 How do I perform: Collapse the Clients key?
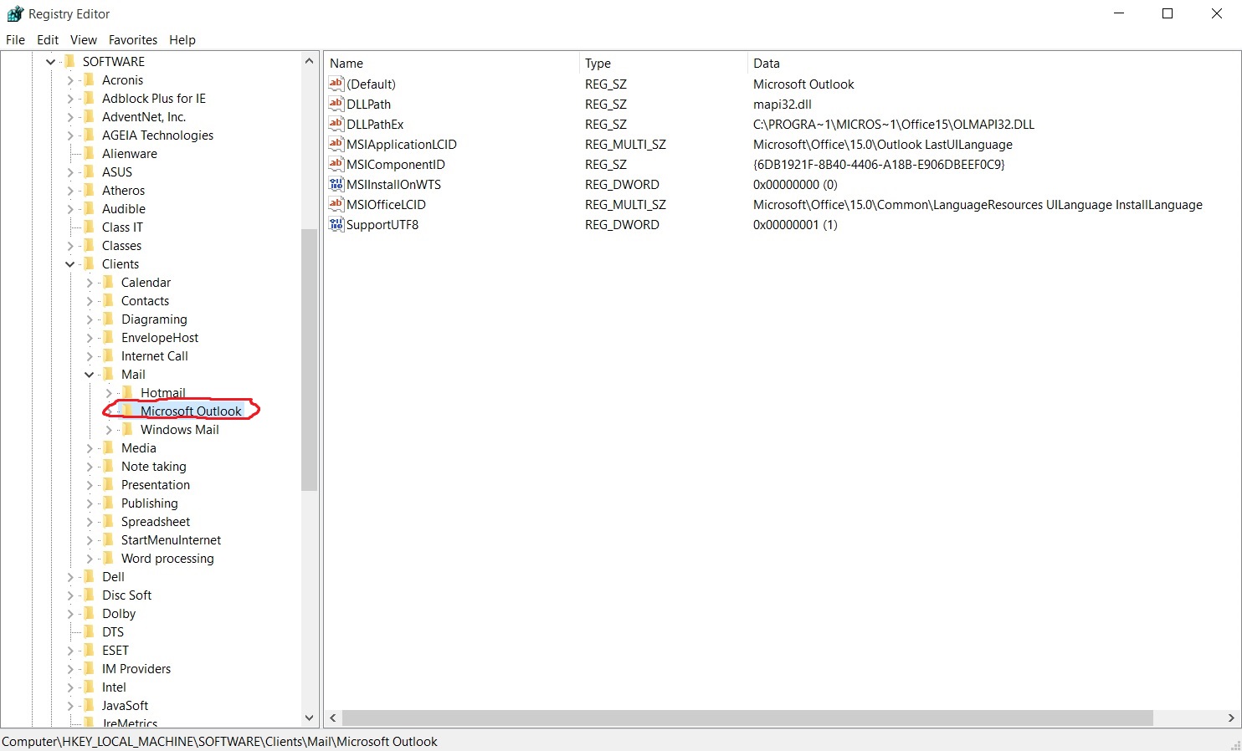pos(69,264)
